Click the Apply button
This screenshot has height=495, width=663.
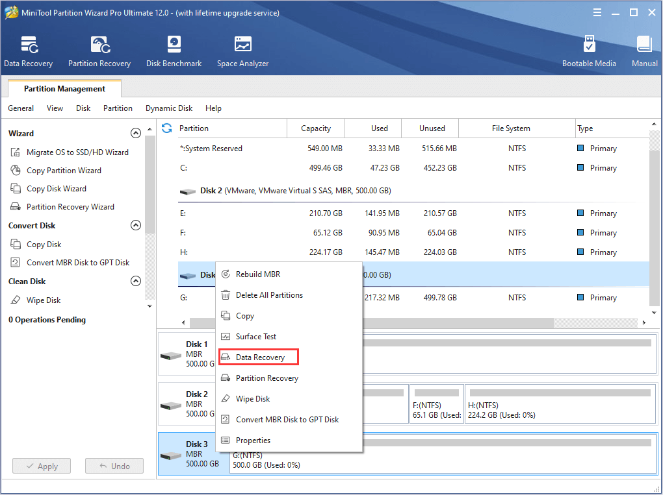42,466
